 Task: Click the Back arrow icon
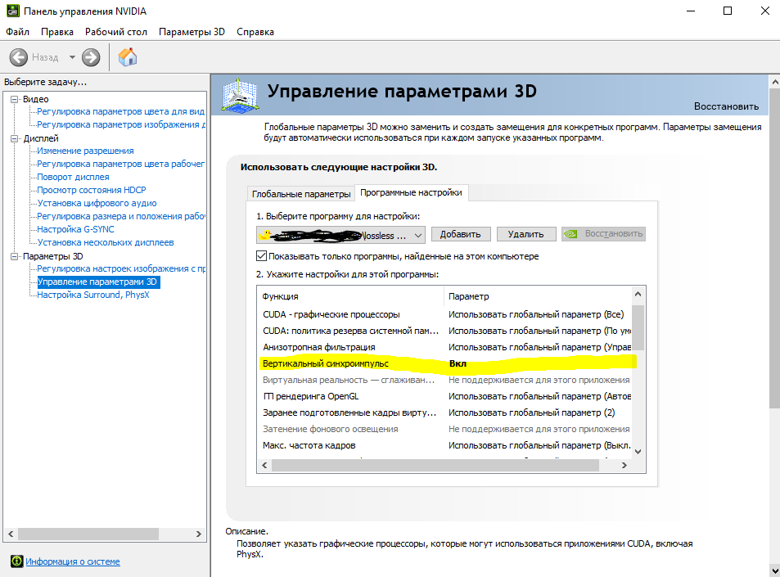[x=18, y=57]
